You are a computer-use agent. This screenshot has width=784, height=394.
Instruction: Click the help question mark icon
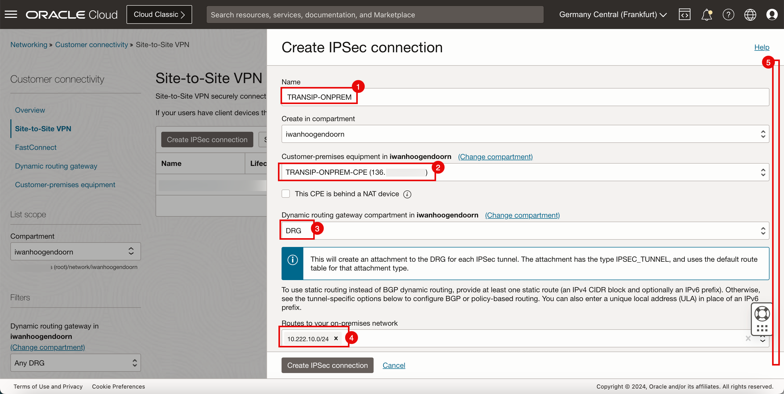click(728, 14)
